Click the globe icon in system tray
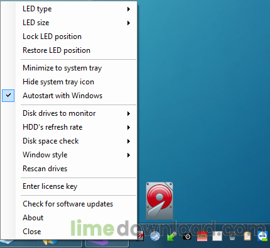This screenshot has width=270, height=248. point(155,236)
